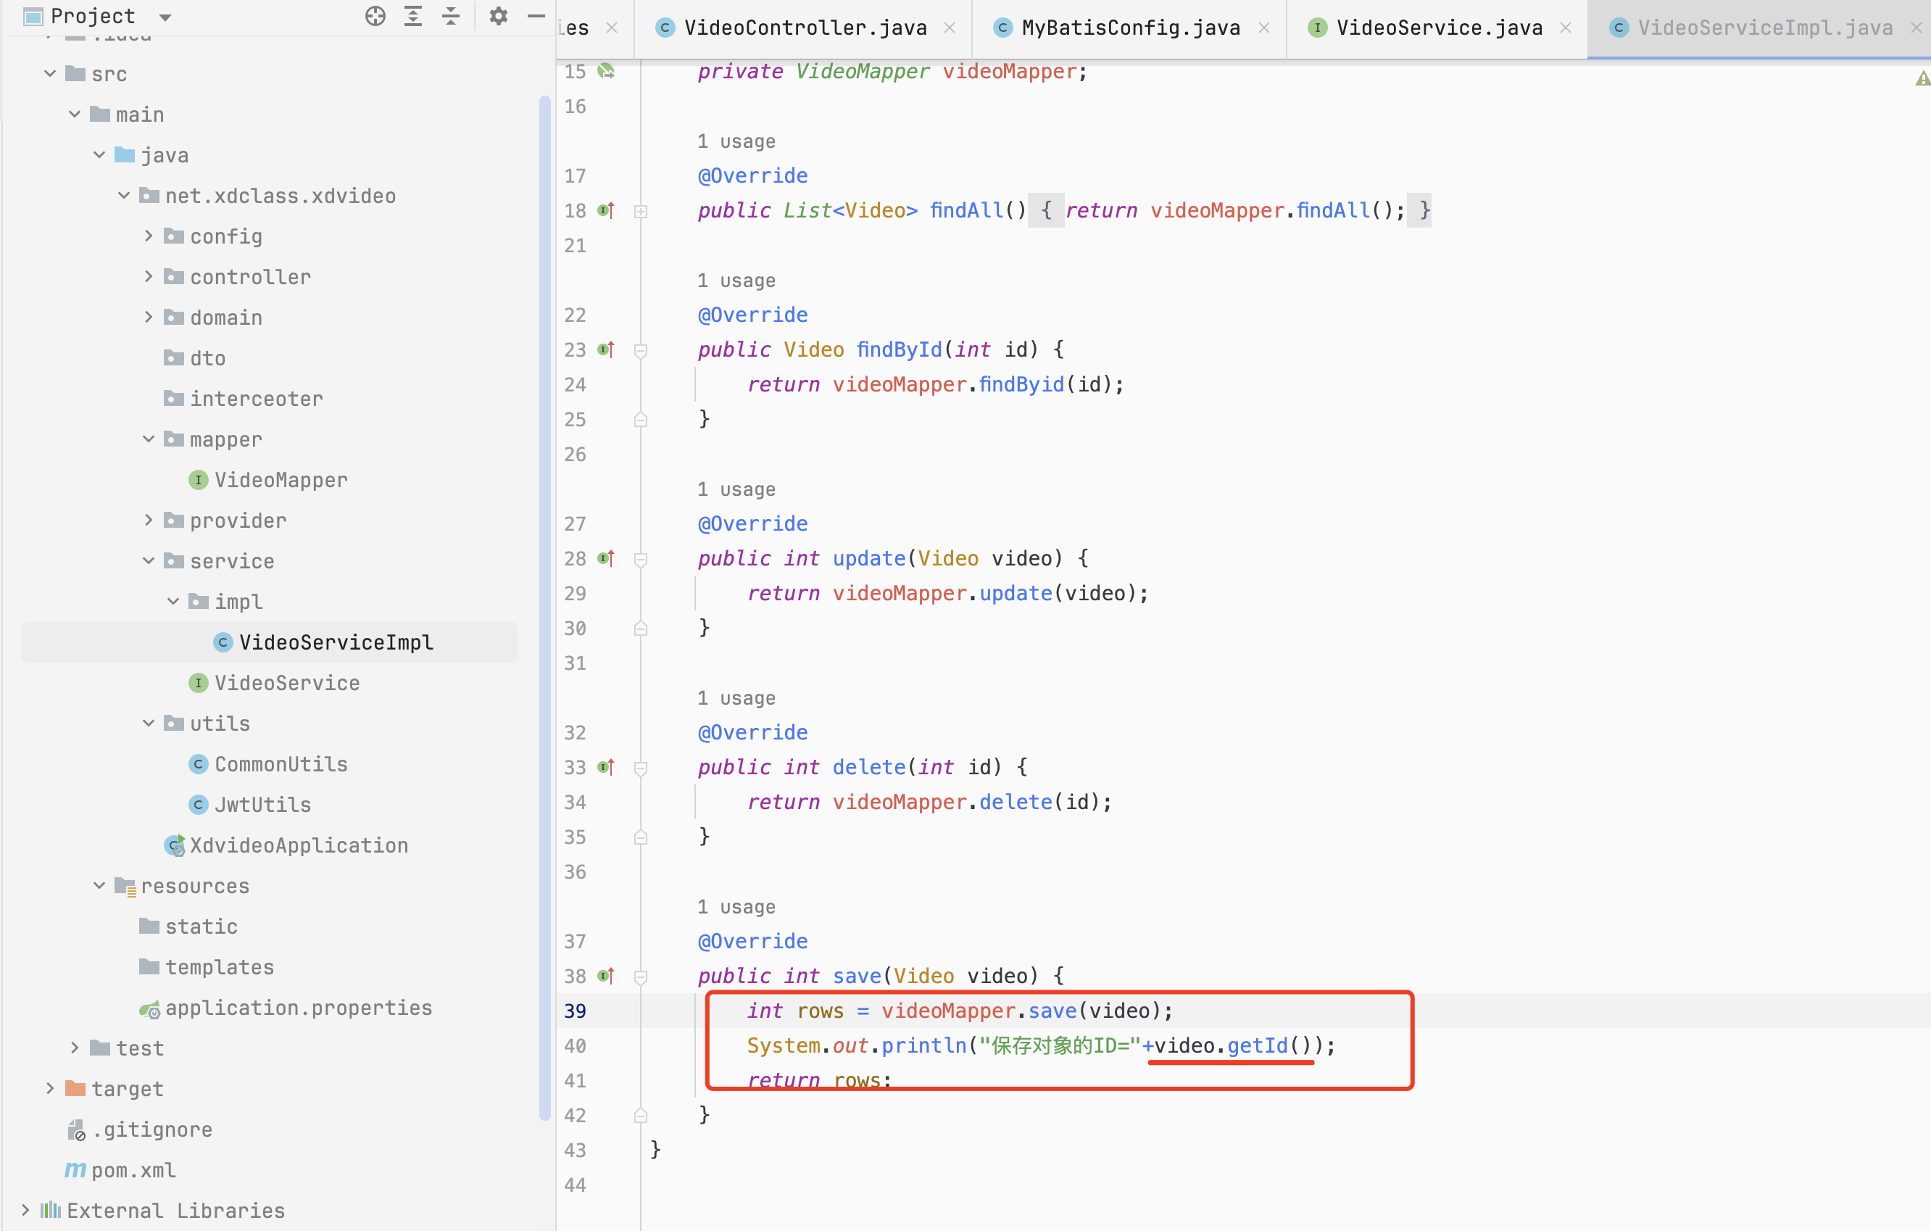Expand the provider package

[x=149, y=521]
